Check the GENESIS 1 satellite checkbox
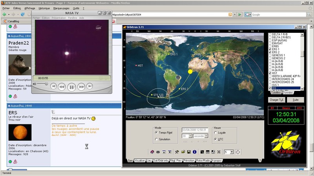This screenshot has height=176, width=314. (270, 55)
